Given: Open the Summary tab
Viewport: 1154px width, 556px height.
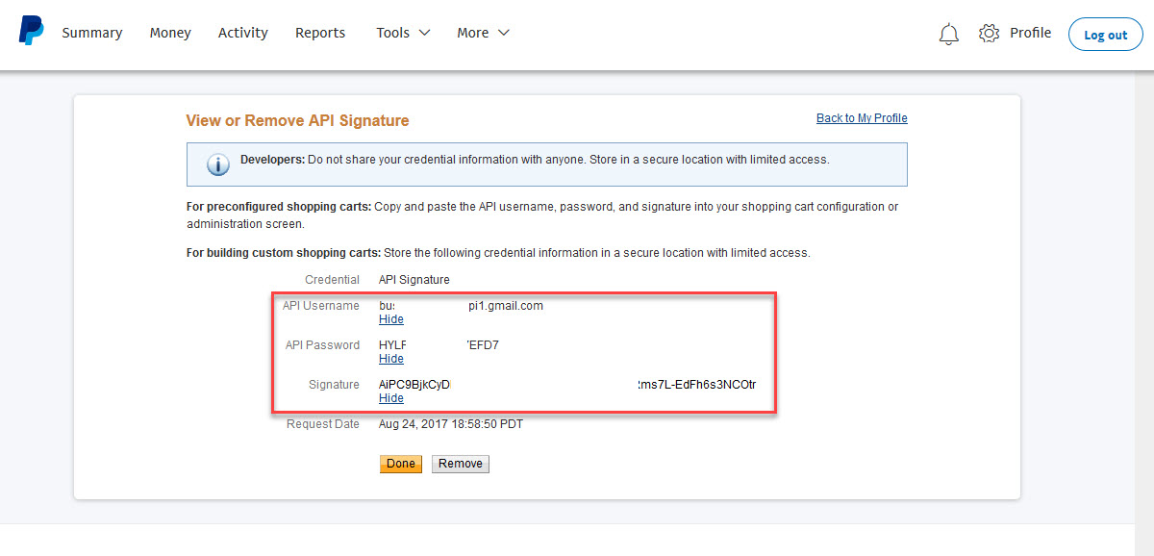Looking at the screenshot, I should (92, 33).
